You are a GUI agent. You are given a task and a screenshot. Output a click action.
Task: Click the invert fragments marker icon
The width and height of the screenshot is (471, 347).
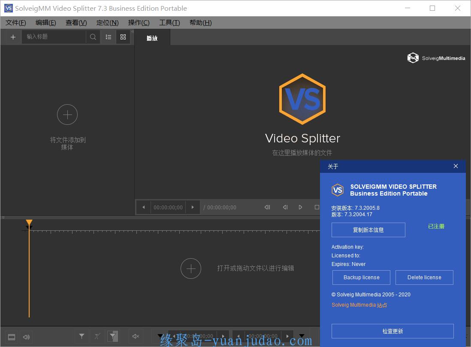tap(113, 336)
